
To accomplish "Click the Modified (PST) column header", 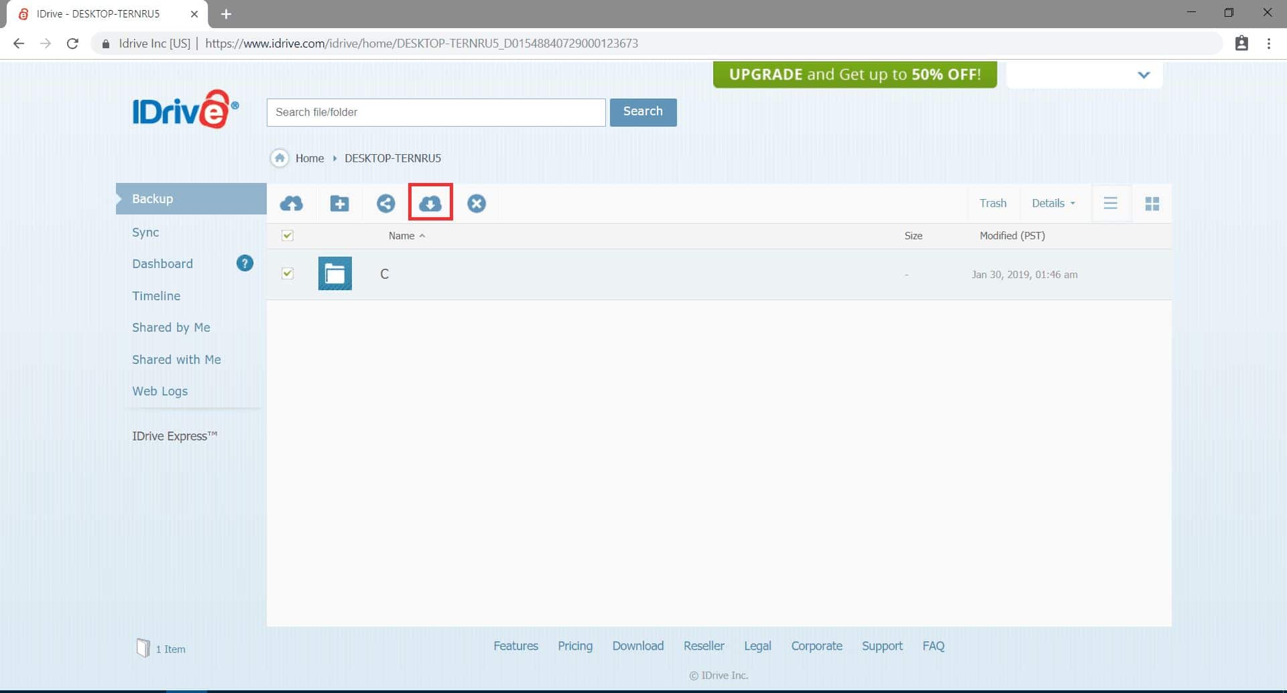I will pyautogui.click(x=1012, y=235).
